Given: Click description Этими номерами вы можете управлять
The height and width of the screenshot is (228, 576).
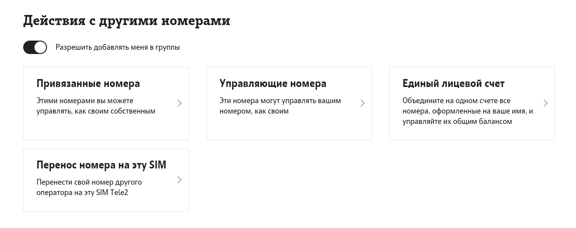Looking at the screenshot, I should [96, 106].
